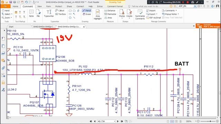Click the zoom slider handle
The height and width of the screenshot is (124, 221).
click(x=210, y=121)
